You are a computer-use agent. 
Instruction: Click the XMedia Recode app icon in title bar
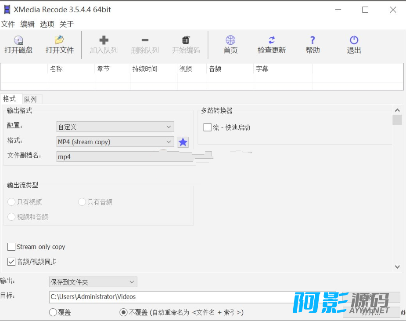click(x=7, y=10)
